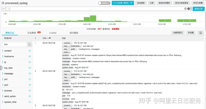Click the histogram bar near 55分15秒
The image size is (206, 109).
tap(162, 21)
